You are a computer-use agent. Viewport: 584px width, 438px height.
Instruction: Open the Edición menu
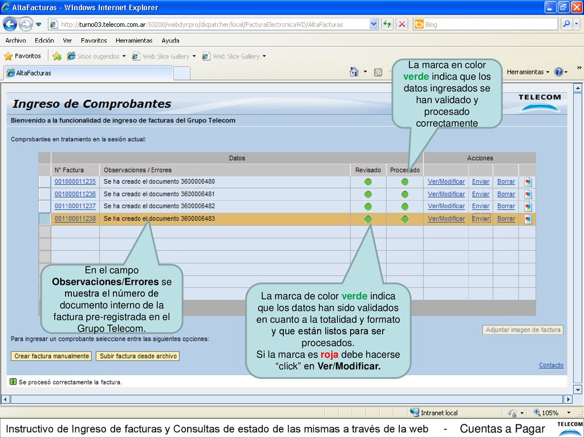point(44,40)
